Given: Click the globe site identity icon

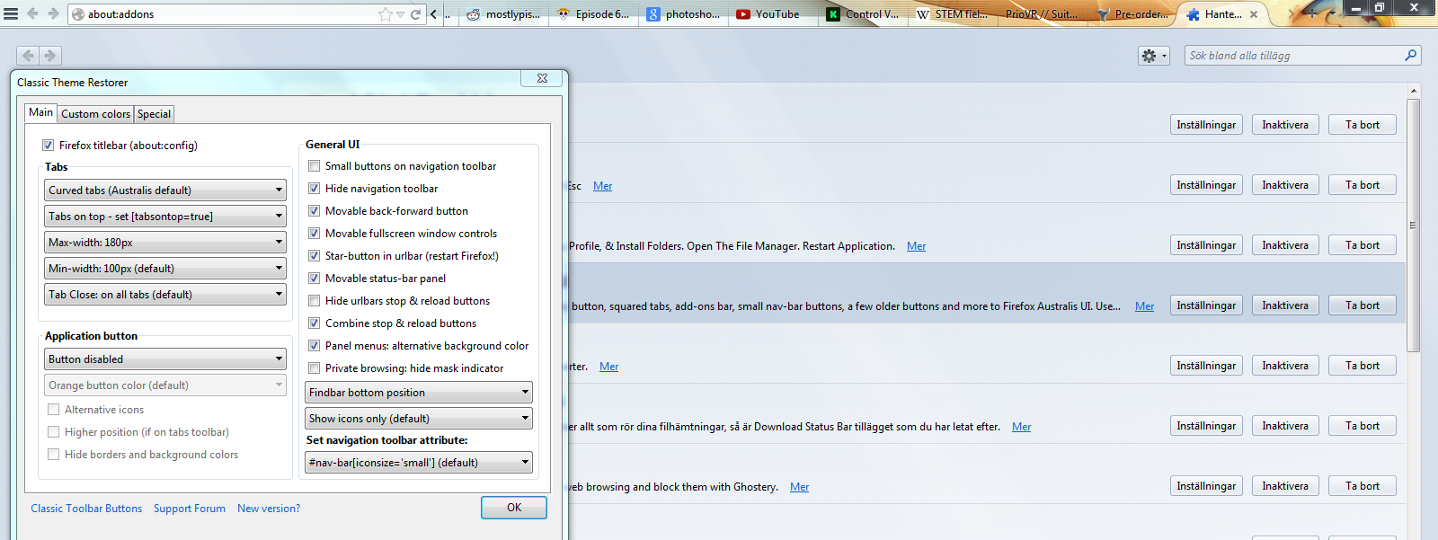Looking at the screenshot, I should pyautogui.click(x=78, y=14).
